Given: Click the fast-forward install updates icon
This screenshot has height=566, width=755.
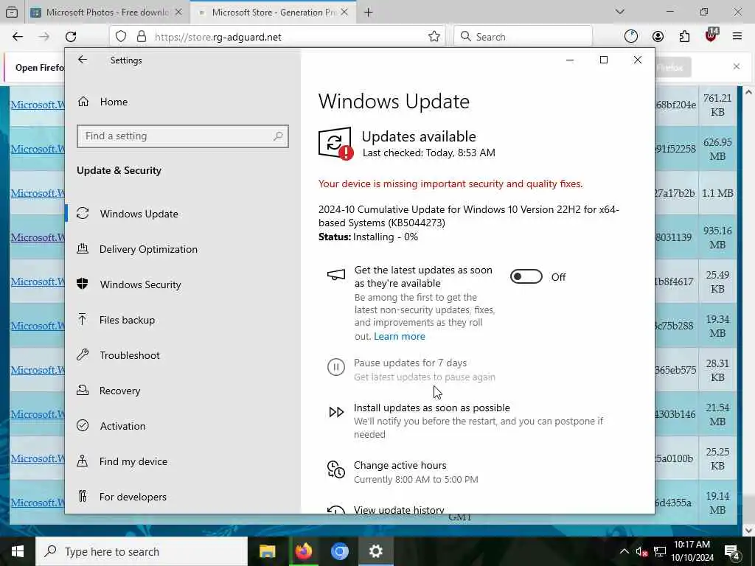Looking at the screenshot, I should pos(336,412).
